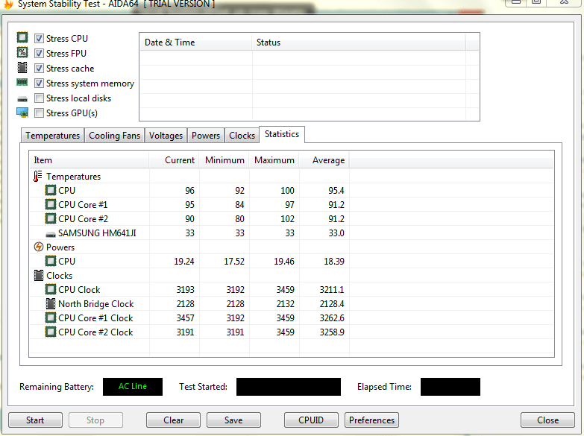584x436 pixels.
Task: Click the icon next to CPU temperature row
Action: [x=51, y=190]
